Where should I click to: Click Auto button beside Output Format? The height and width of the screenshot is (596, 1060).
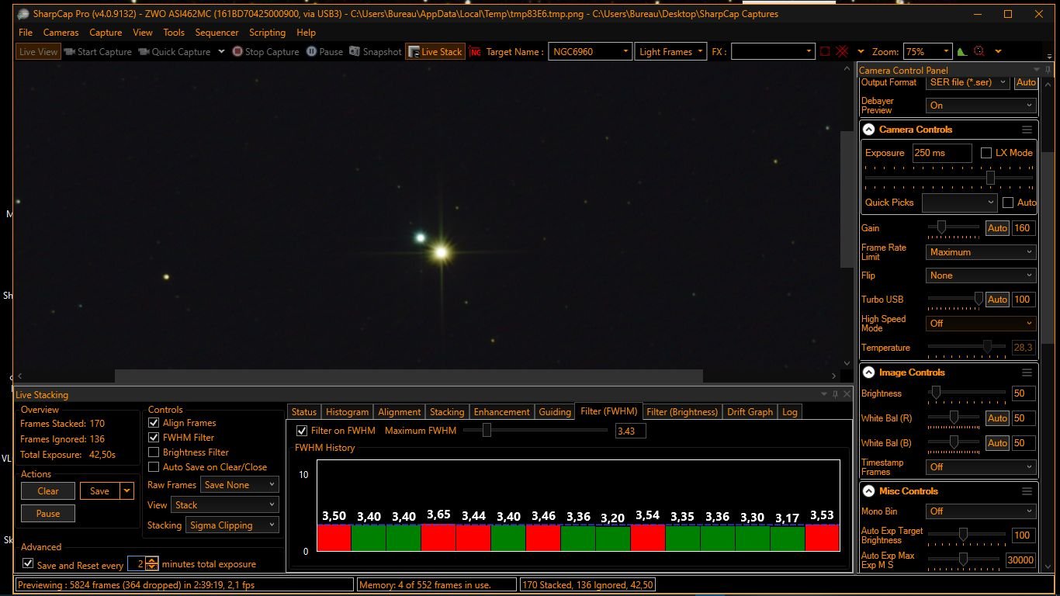coord(1026,82)
